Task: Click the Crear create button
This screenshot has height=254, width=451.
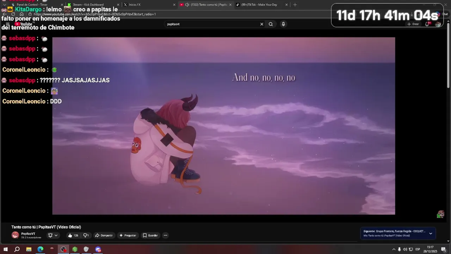Action: pos(413,24)
